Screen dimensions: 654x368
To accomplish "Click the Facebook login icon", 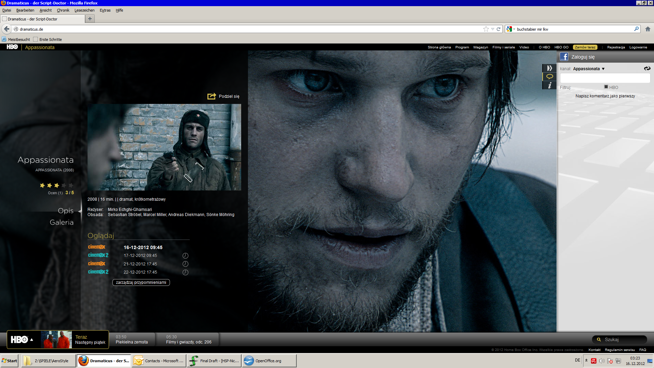I will [x=564, y=57].
